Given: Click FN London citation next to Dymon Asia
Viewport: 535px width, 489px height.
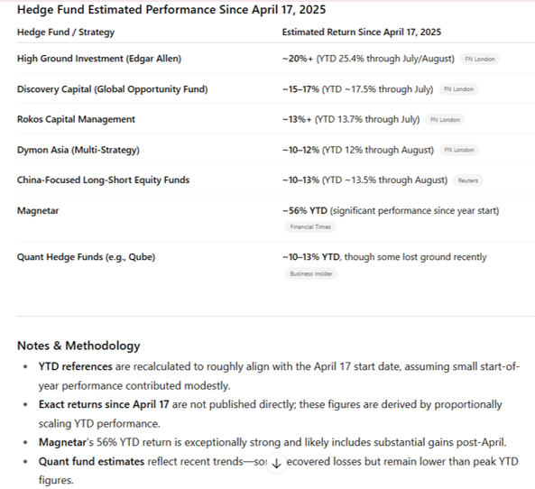Looking at the screenshot, I should click(x=459, y=150).
